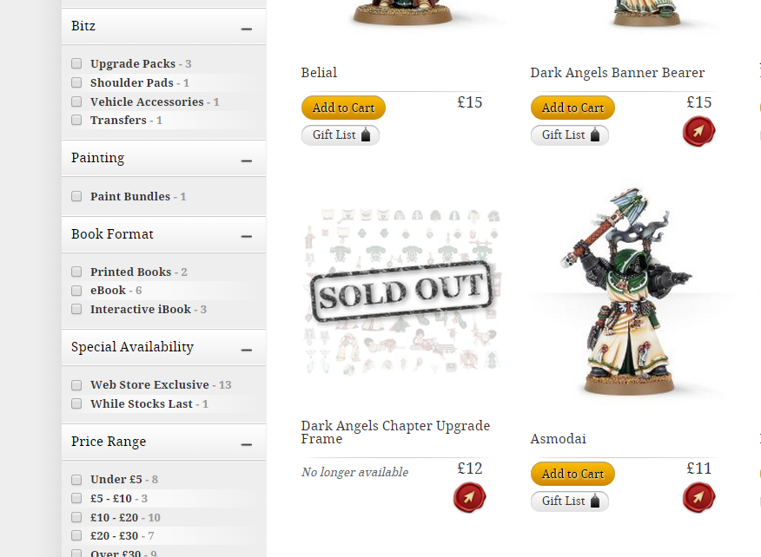Collapse the Book Format section
This screenshot has height=557, width=761.
point(247,236)
